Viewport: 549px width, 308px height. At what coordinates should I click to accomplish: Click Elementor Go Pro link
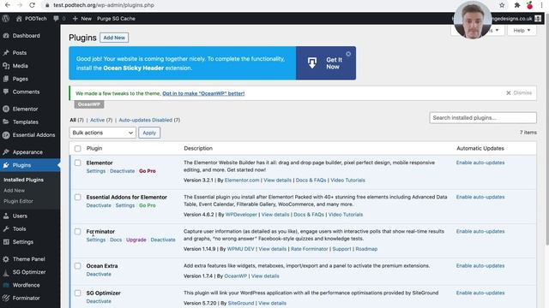pyautogui.click(x=148, y=171)
